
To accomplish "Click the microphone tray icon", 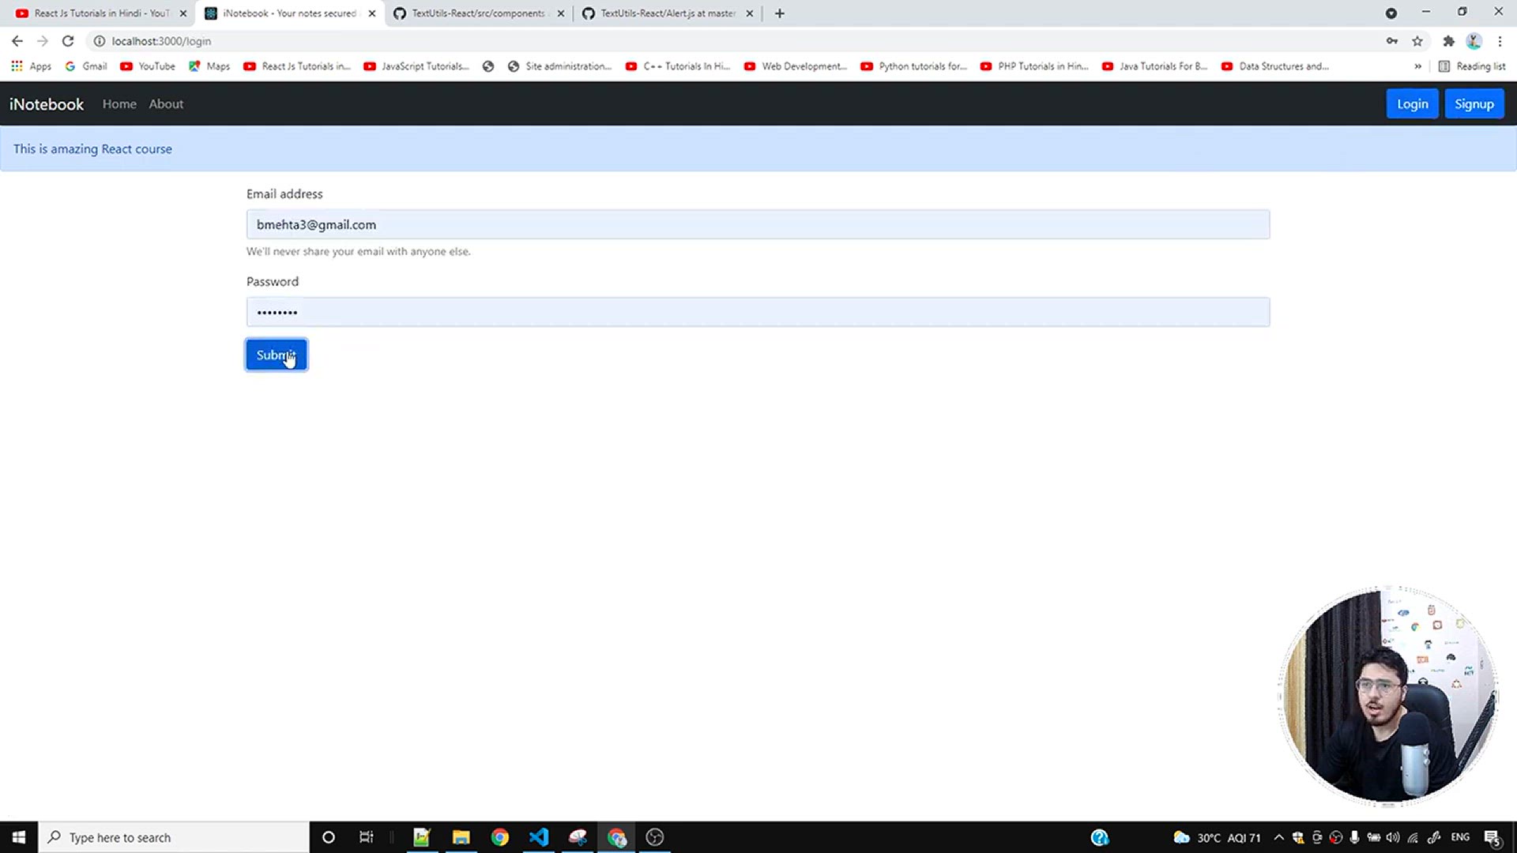I will pos(1354,837).
